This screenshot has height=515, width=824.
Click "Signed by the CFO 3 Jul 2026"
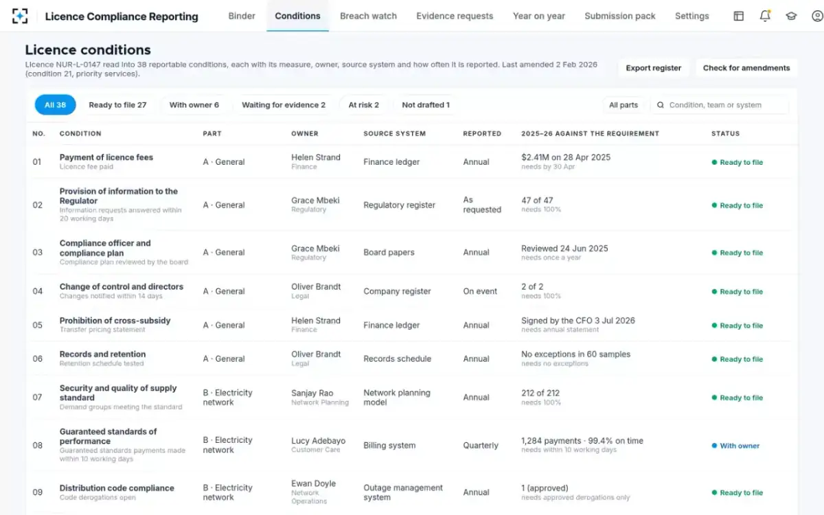point(578,321)
